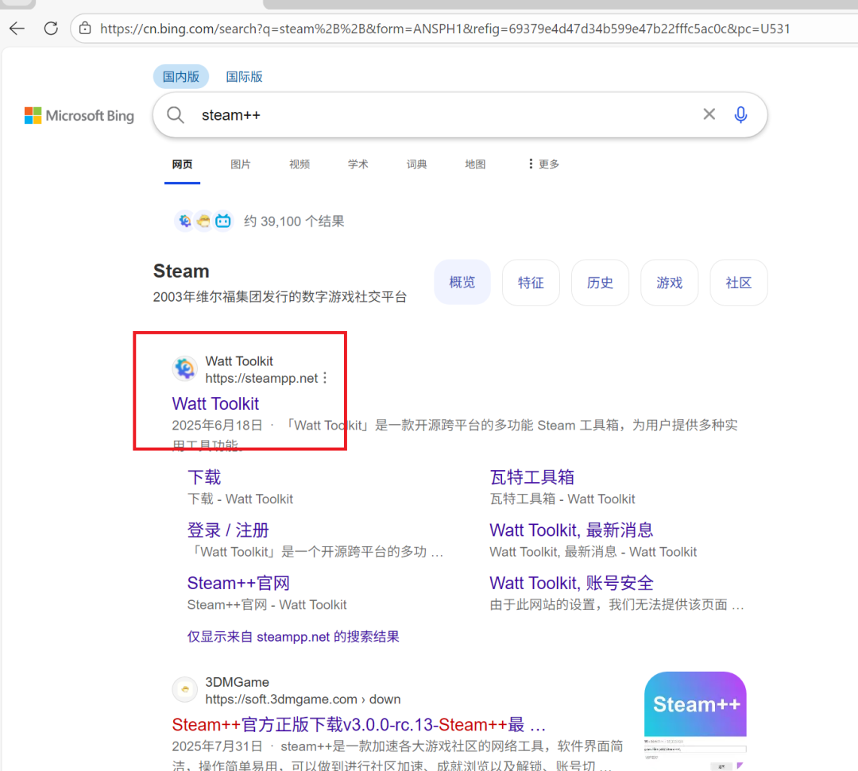Open the 图片 results tab
The image size is (858, 771).
[240, 164]
